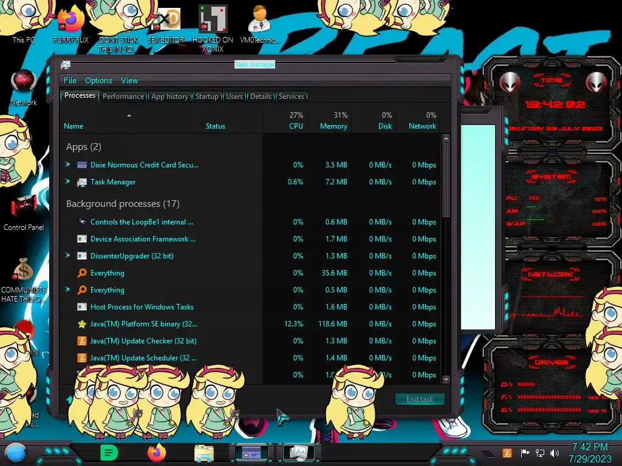Screen dimensions: 622x466
Task: Click the Task Manager row icon
Action: (82, 182)
